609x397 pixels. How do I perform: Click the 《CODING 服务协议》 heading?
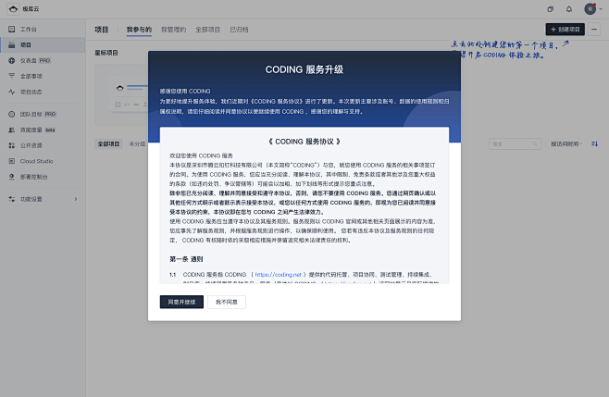304,142
